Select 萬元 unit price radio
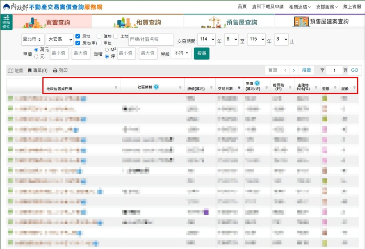Viewport: 365px width, 249px height. [x=36, y=50]
